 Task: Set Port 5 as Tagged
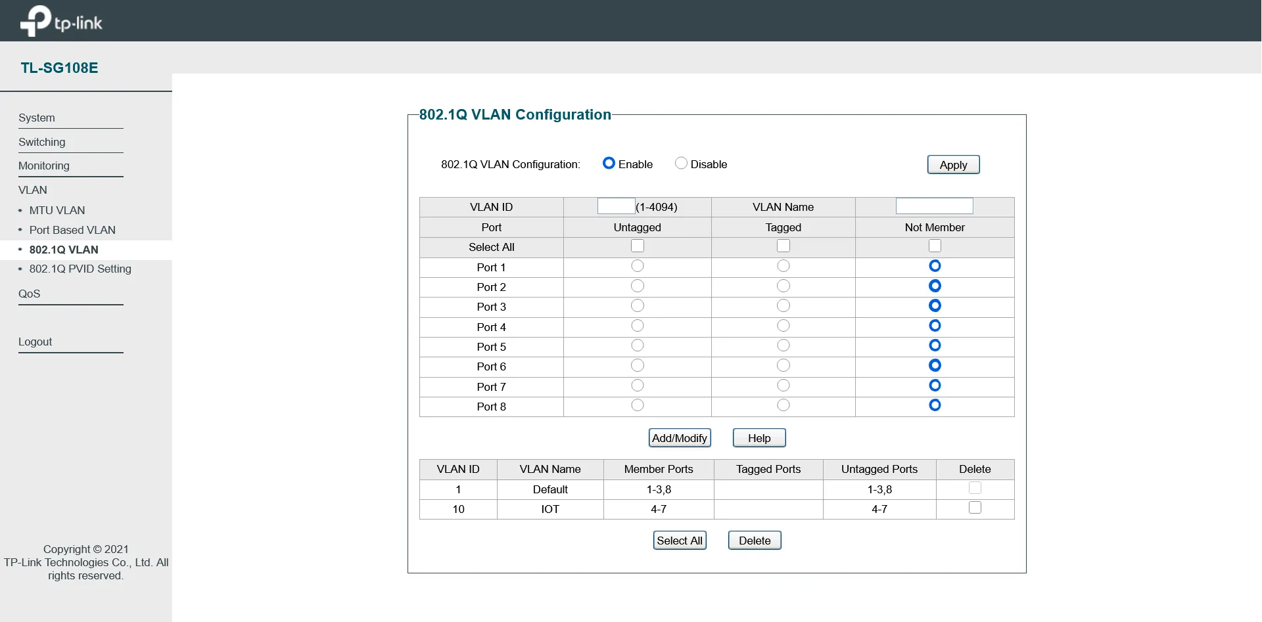783,345
